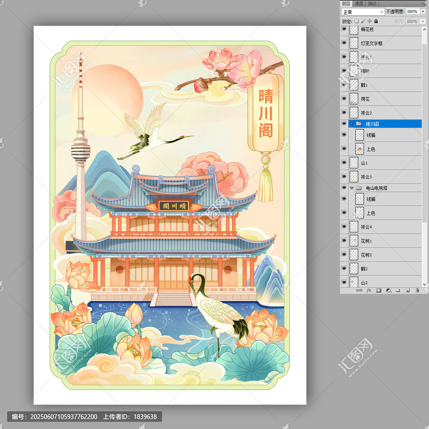Click the link layers chain icon
Screen dimensions: 429x429
359,290
